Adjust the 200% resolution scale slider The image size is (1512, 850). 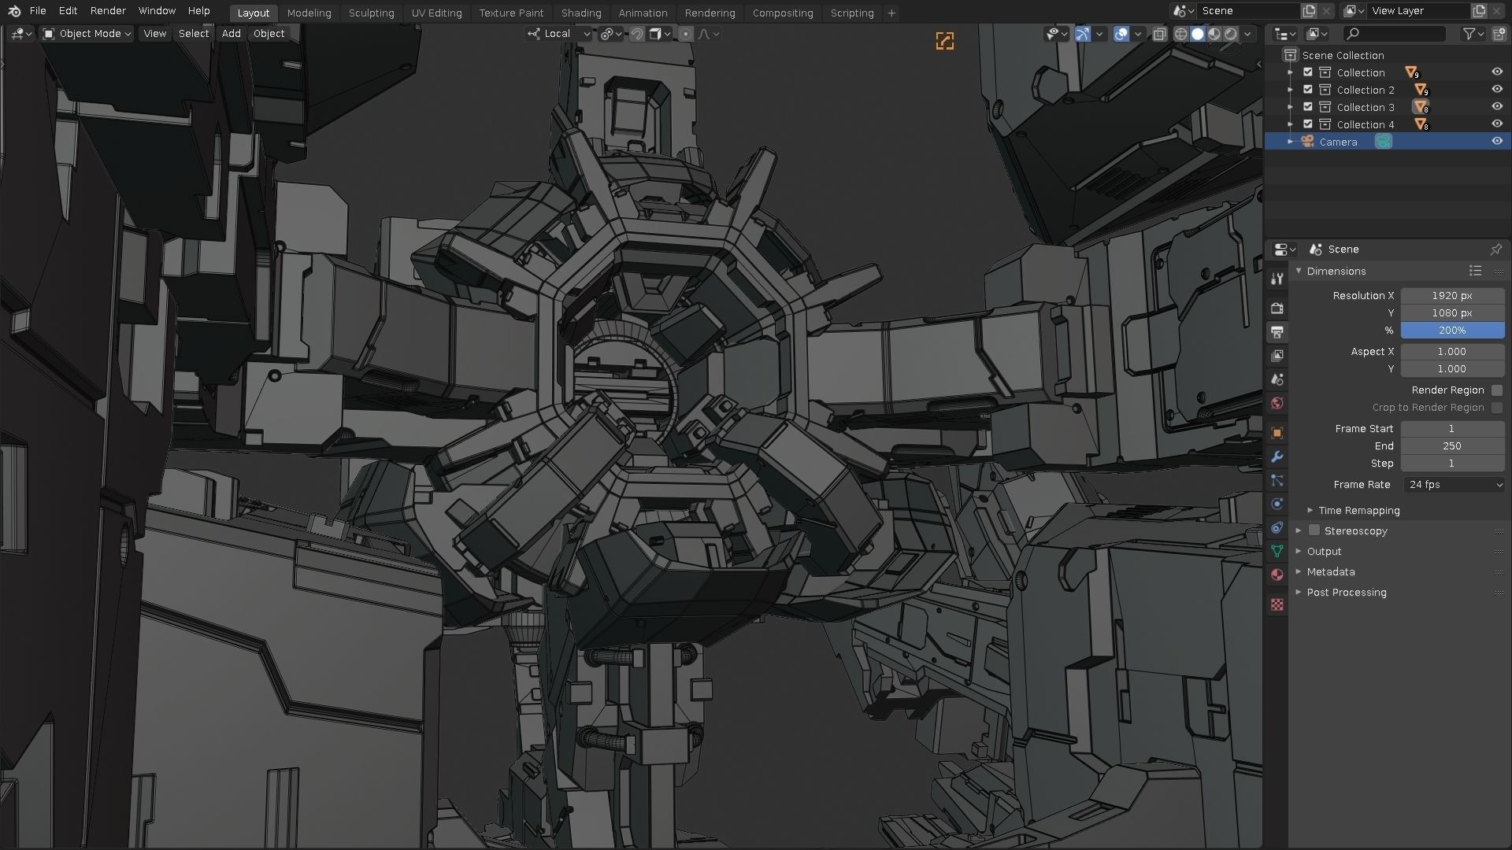[x=1453, y=331]
